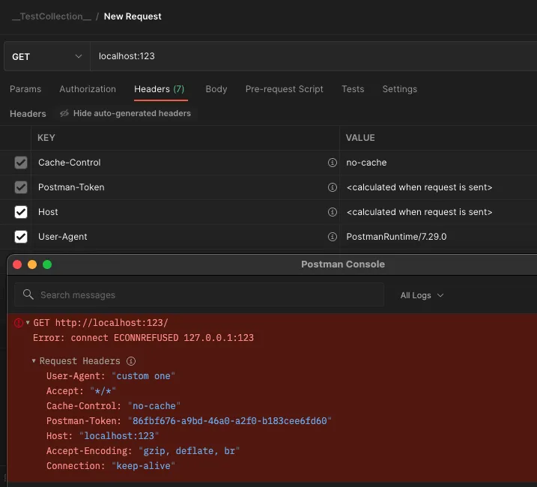Click the red error icon in console log
This screenshot has height=487, width=537.
click(19, 322)
